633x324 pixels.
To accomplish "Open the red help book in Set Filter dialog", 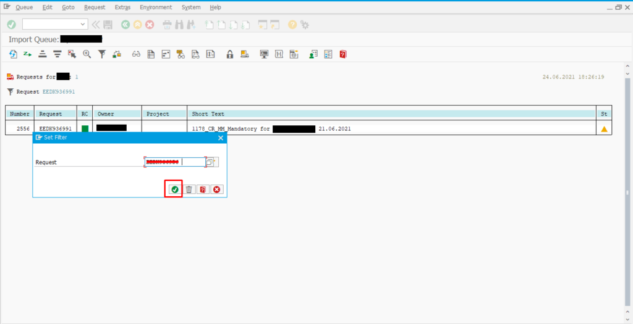I will click(x=203, y=189).
